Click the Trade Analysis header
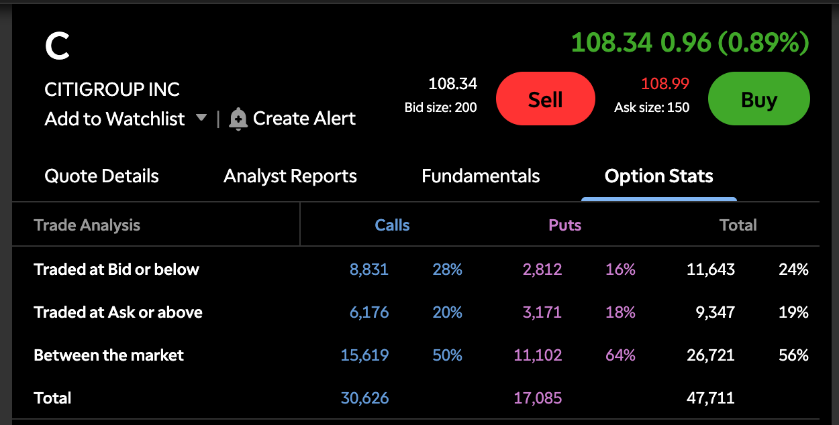The height and width of the screenshot is (425, 839). pos(87,225)
